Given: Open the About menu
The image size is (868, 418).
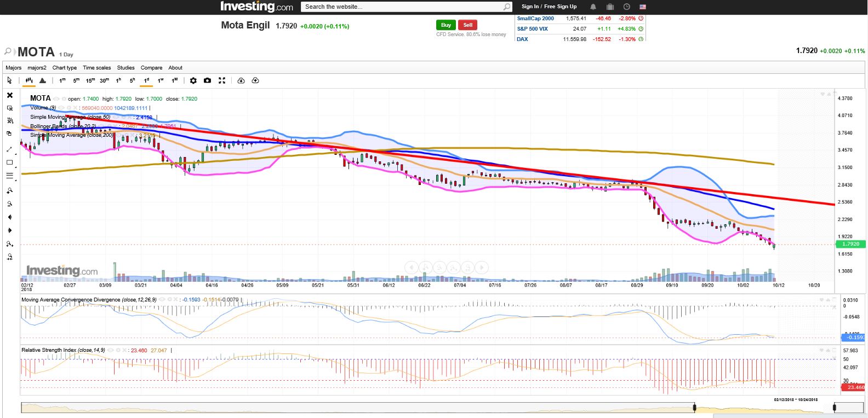Looking at the screenshot, I should (175, 68).
